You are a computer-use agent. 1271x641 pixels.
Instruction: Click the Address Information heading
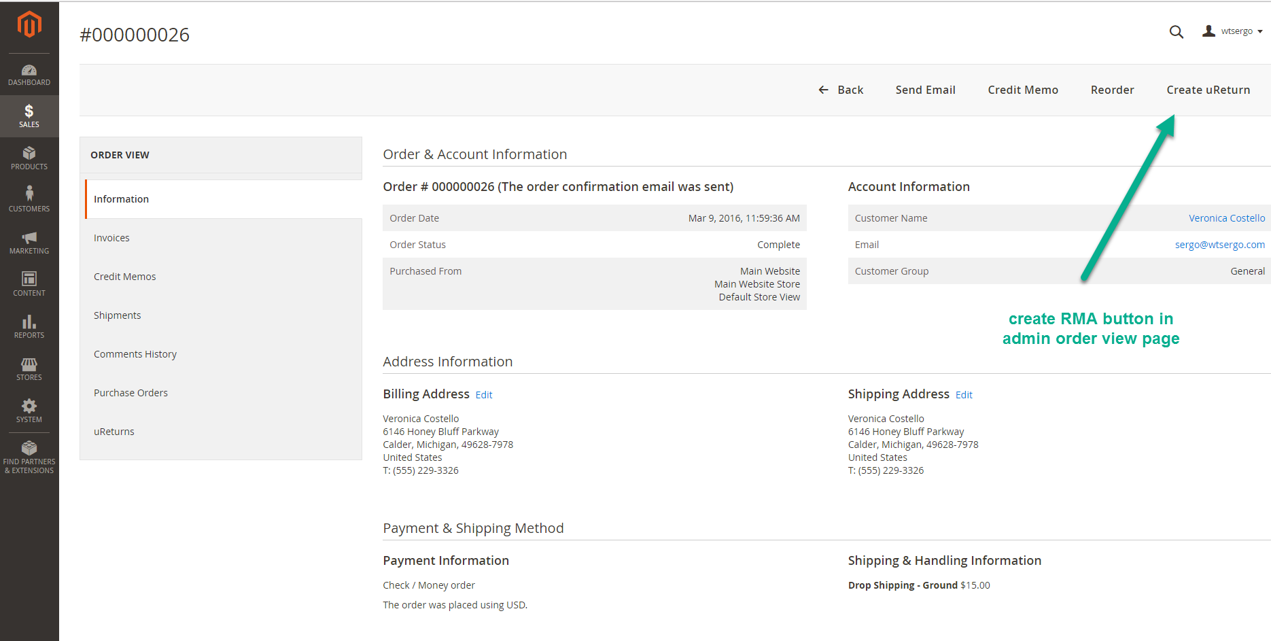click(x=448, y=362)
